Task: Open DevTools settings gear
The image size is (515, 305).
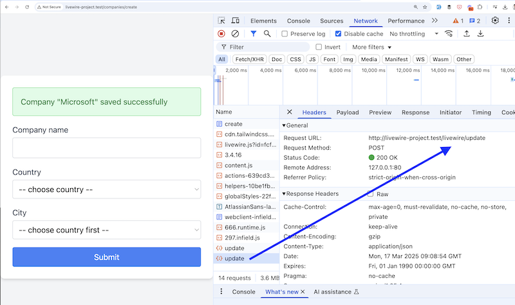Action: click(x=495, y=21)
